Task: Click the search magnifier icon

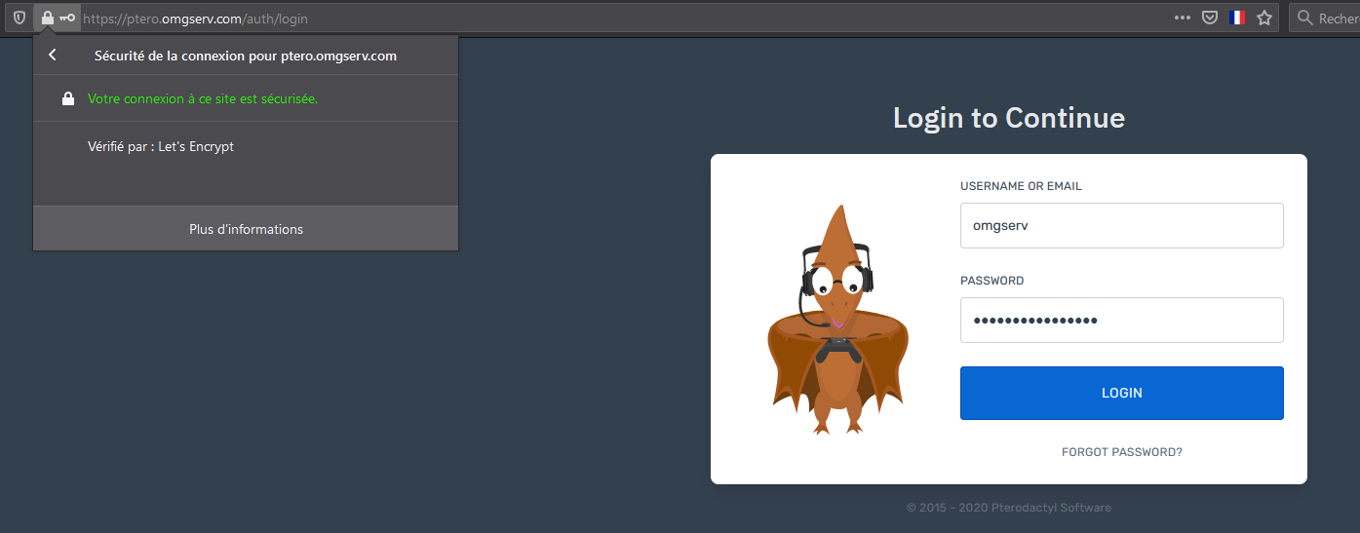Action: [x=1304, y=18]
